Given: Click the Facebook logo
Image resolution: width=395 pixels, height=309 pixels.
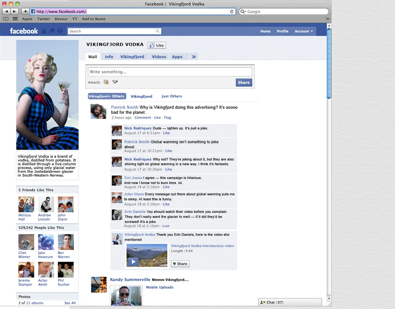Looking at the screenshot, I should click(x=24, y=31).
